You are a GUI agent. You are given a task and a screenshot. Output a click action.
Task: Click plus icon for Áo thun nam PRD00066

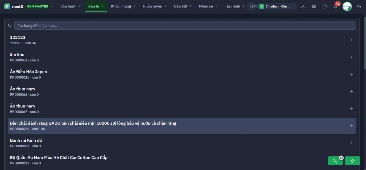352,91
